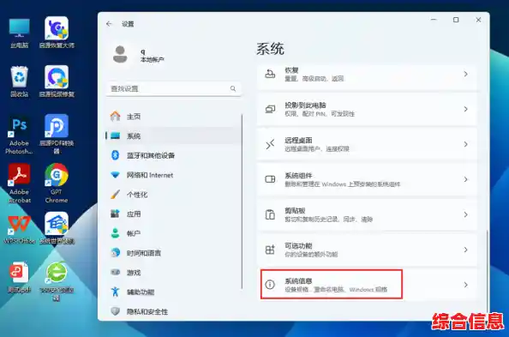Screen dimensions: 509x337
Task: Click the user avatar picture
Action: click(x=120, y=54)
